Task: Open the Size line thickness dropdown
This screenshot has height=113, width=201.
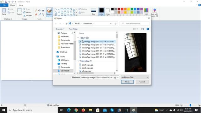Action: click(94, 12)
